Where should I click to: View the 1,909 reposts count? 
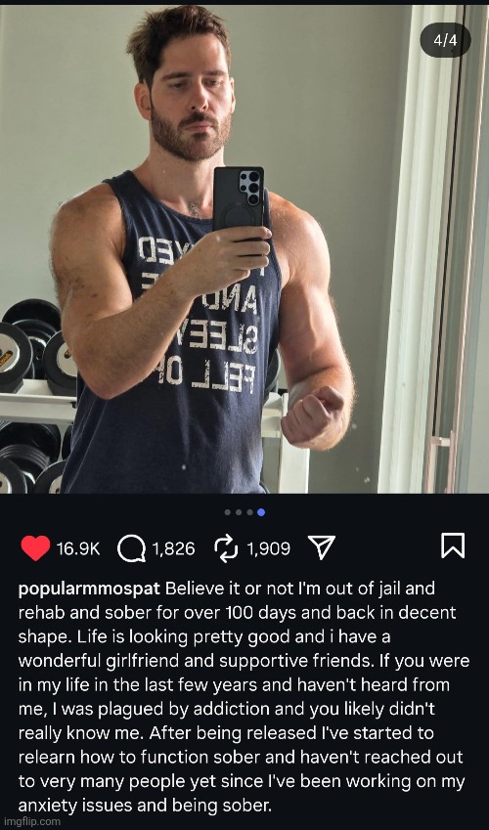tap(269, 548)
